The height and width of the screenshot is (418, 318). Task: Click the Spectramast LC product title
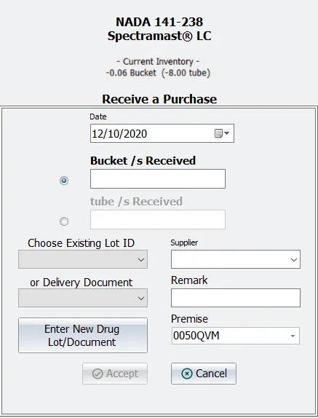click(159, 36)
